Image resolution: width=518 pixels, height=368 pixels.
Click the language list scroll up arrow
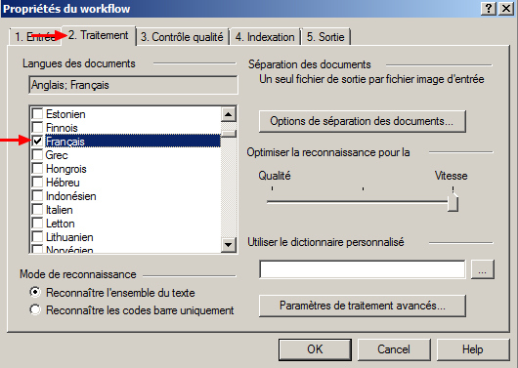tap(229, 114)
